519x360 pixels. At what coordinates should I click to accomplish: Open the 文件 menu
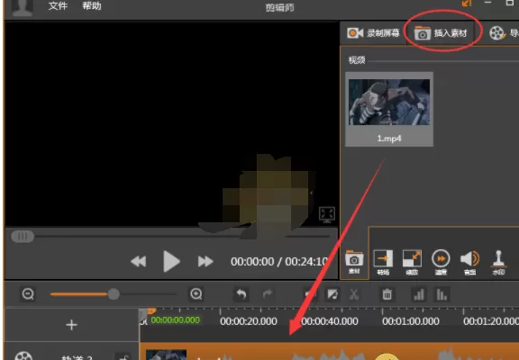[58, 6]
